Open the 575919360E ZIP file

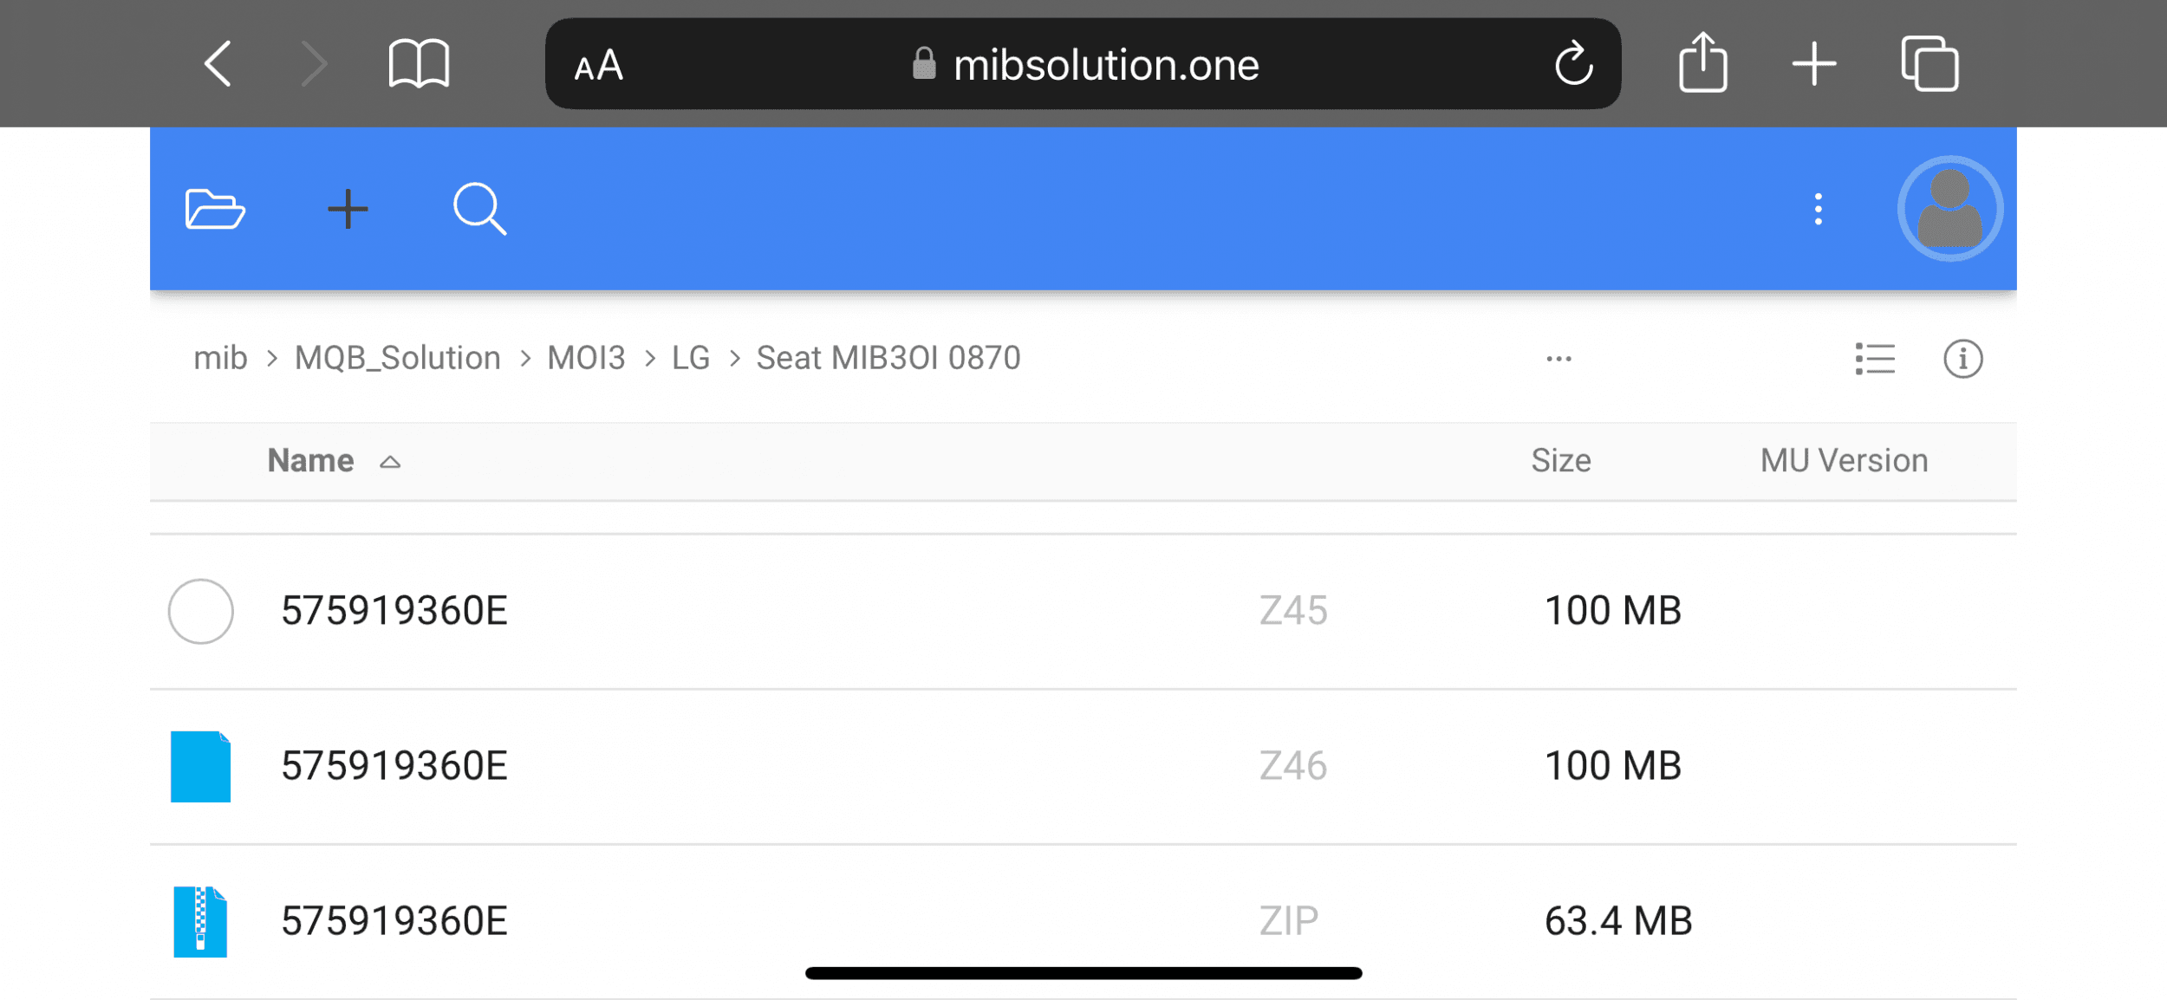[394, 920]
